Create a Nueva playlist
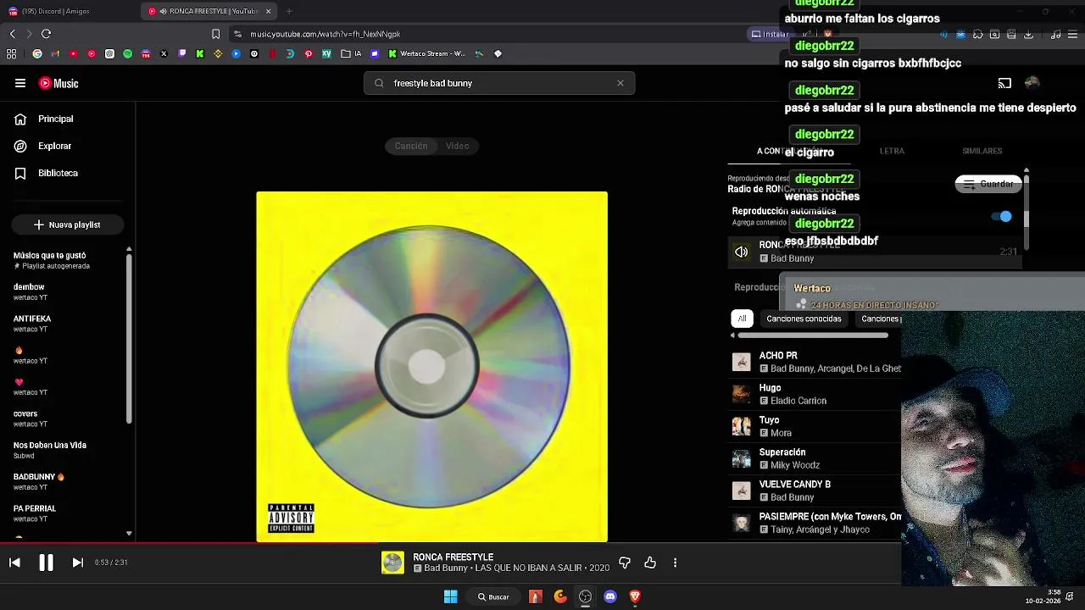The width and height of the screenshot is (1085, 610). (67, 225)
